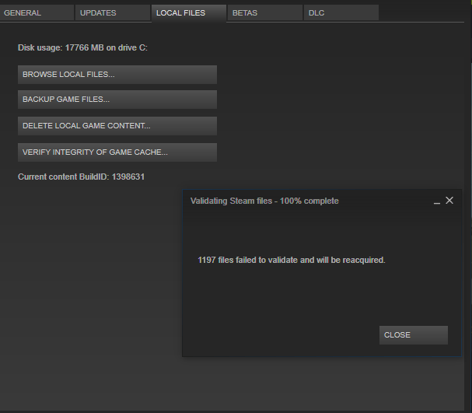Click the Disk usage text line

(x=82, y=48)
